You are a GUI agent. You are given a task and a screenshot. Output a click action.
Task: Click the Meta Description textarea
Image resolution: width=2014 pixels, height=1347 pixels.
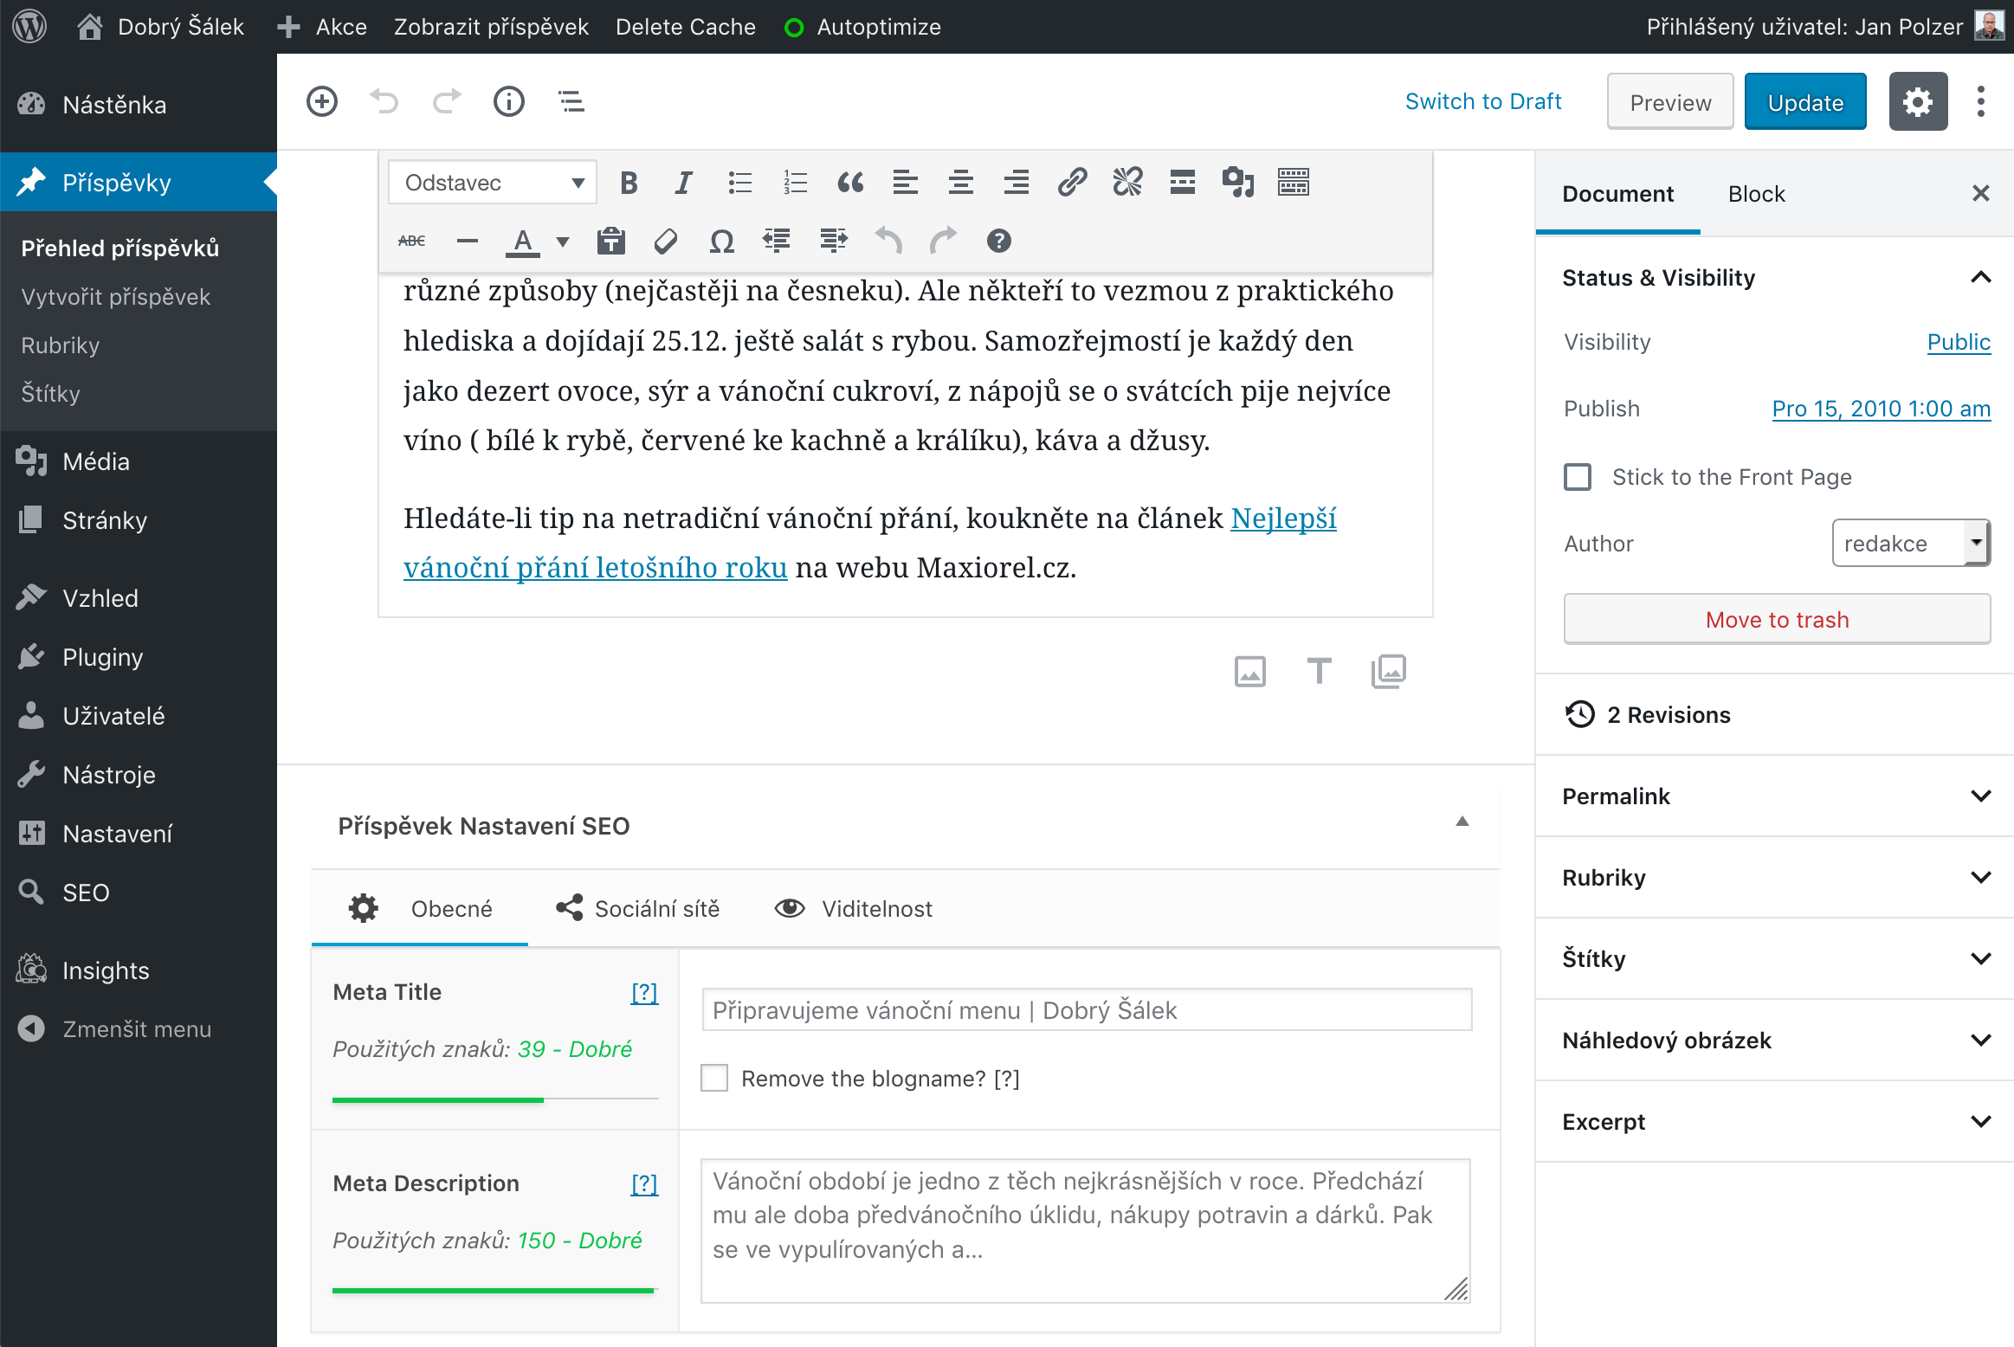(x=1086, y=1231)
